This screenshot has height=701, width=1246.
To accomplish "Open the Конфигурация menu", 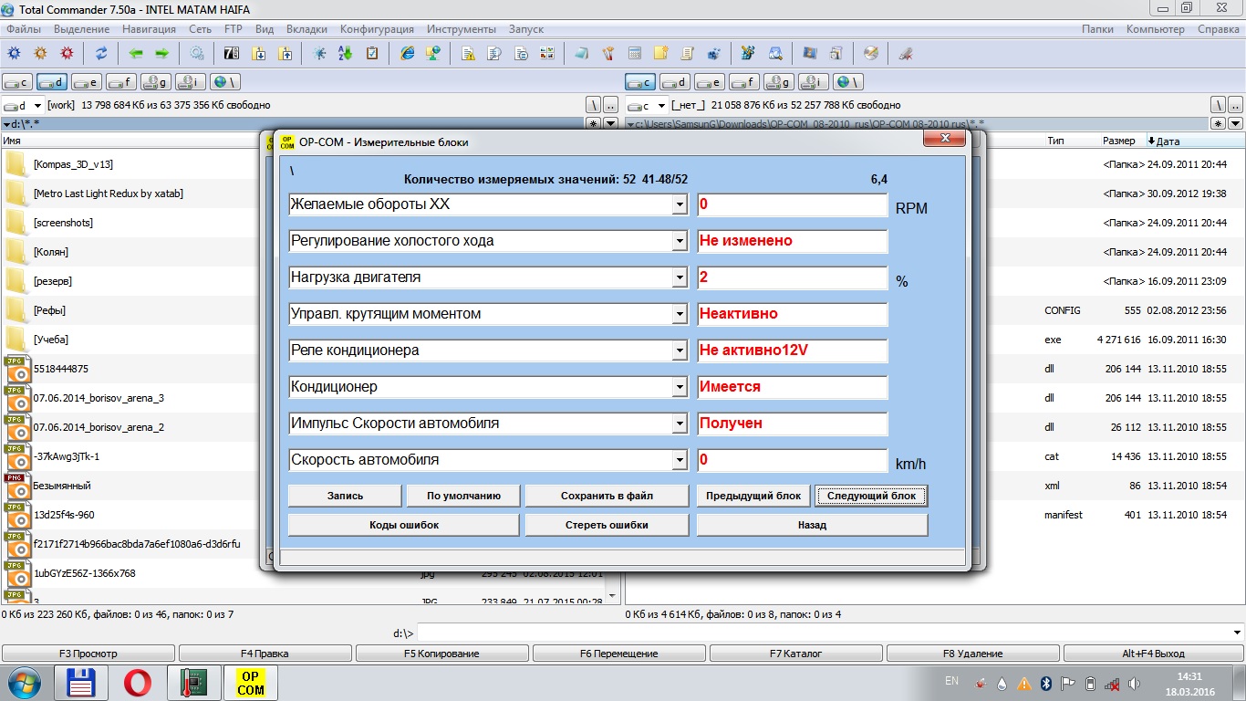I will click(377, 29).
